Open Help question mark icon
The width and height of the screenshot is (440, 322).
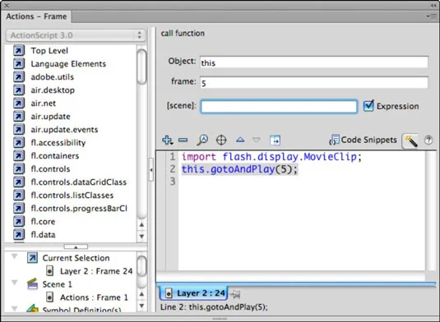coord(428,140)
